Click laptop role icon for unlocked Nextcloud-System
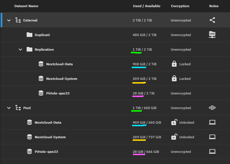 (x=212, y=137)
